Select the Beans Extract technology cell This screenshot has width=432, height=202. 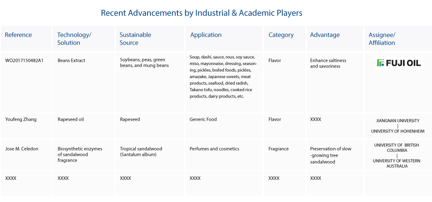pos(72,61)
